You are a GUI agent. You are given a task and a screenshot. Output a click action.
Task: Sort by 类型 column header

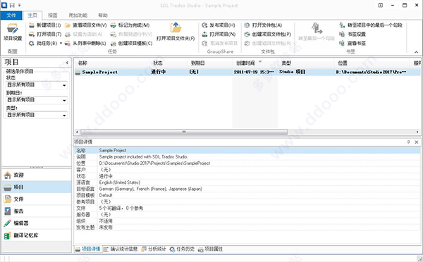point(306,63)
